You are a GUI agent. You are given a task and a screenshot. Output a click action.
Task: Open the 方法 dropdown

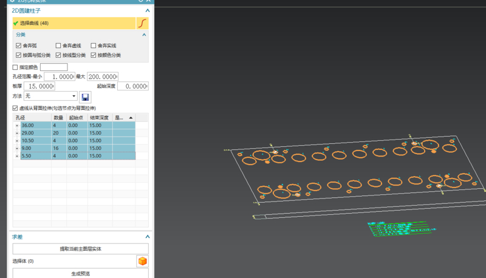50,96
